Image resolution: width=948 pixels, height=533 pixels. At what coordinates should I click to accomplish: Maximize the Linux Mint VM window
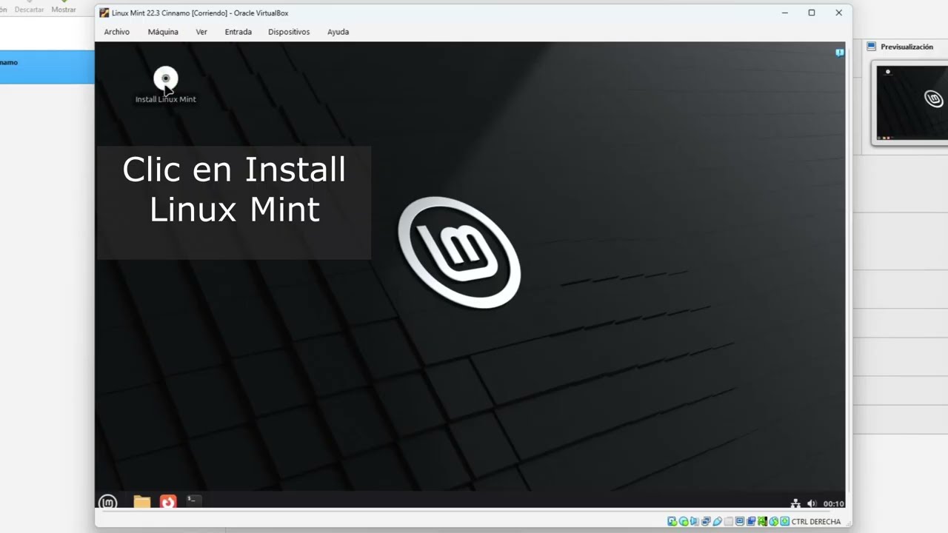point(812,13)
